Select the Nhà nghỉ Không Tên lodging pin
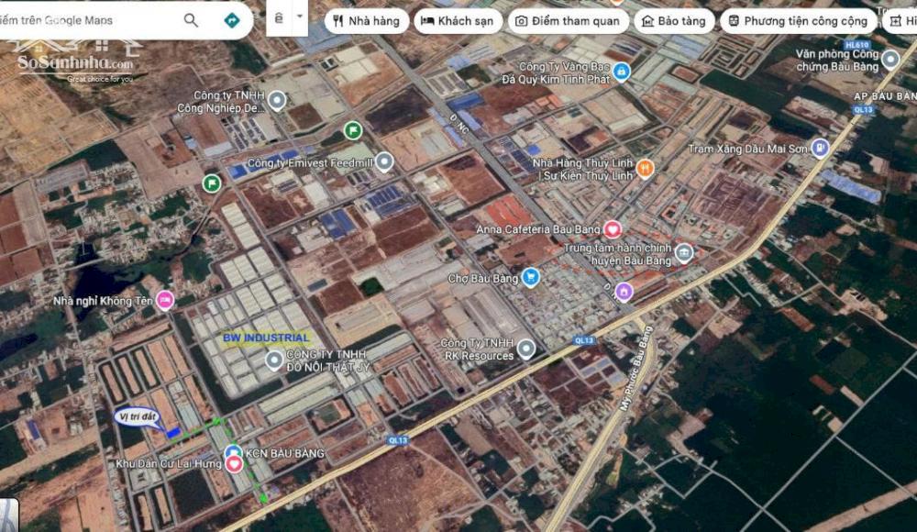The image size is (917, 532). pyautogui.click(x=165, y=299)
